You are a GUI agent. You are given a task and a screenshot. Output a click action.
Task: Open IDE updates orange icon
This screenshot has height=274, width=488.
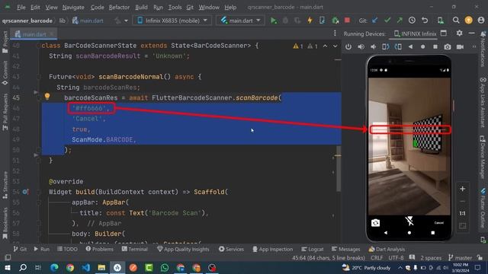[x=468, y=21]
